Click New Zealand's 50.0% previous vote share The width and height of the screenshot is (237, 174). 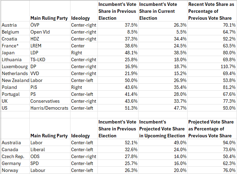pos(117,80)
